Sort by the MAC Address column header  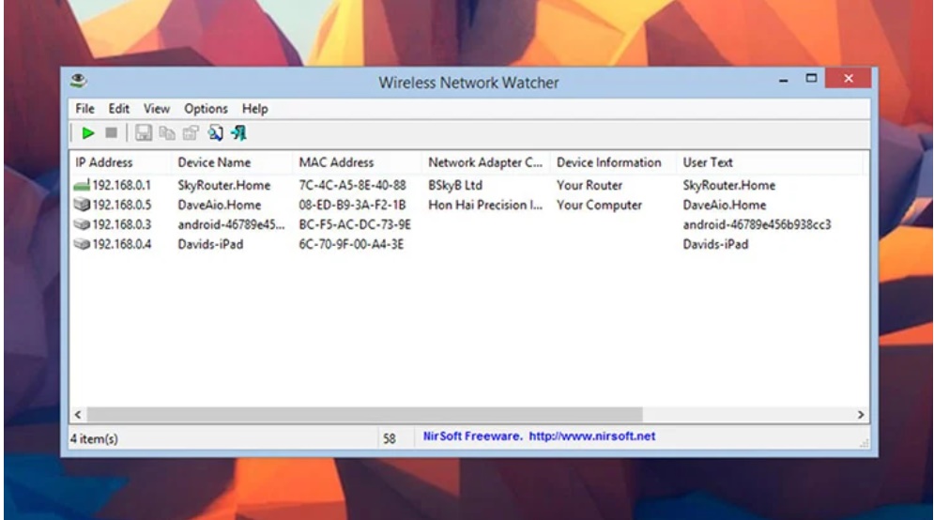[x=335, y=162]
